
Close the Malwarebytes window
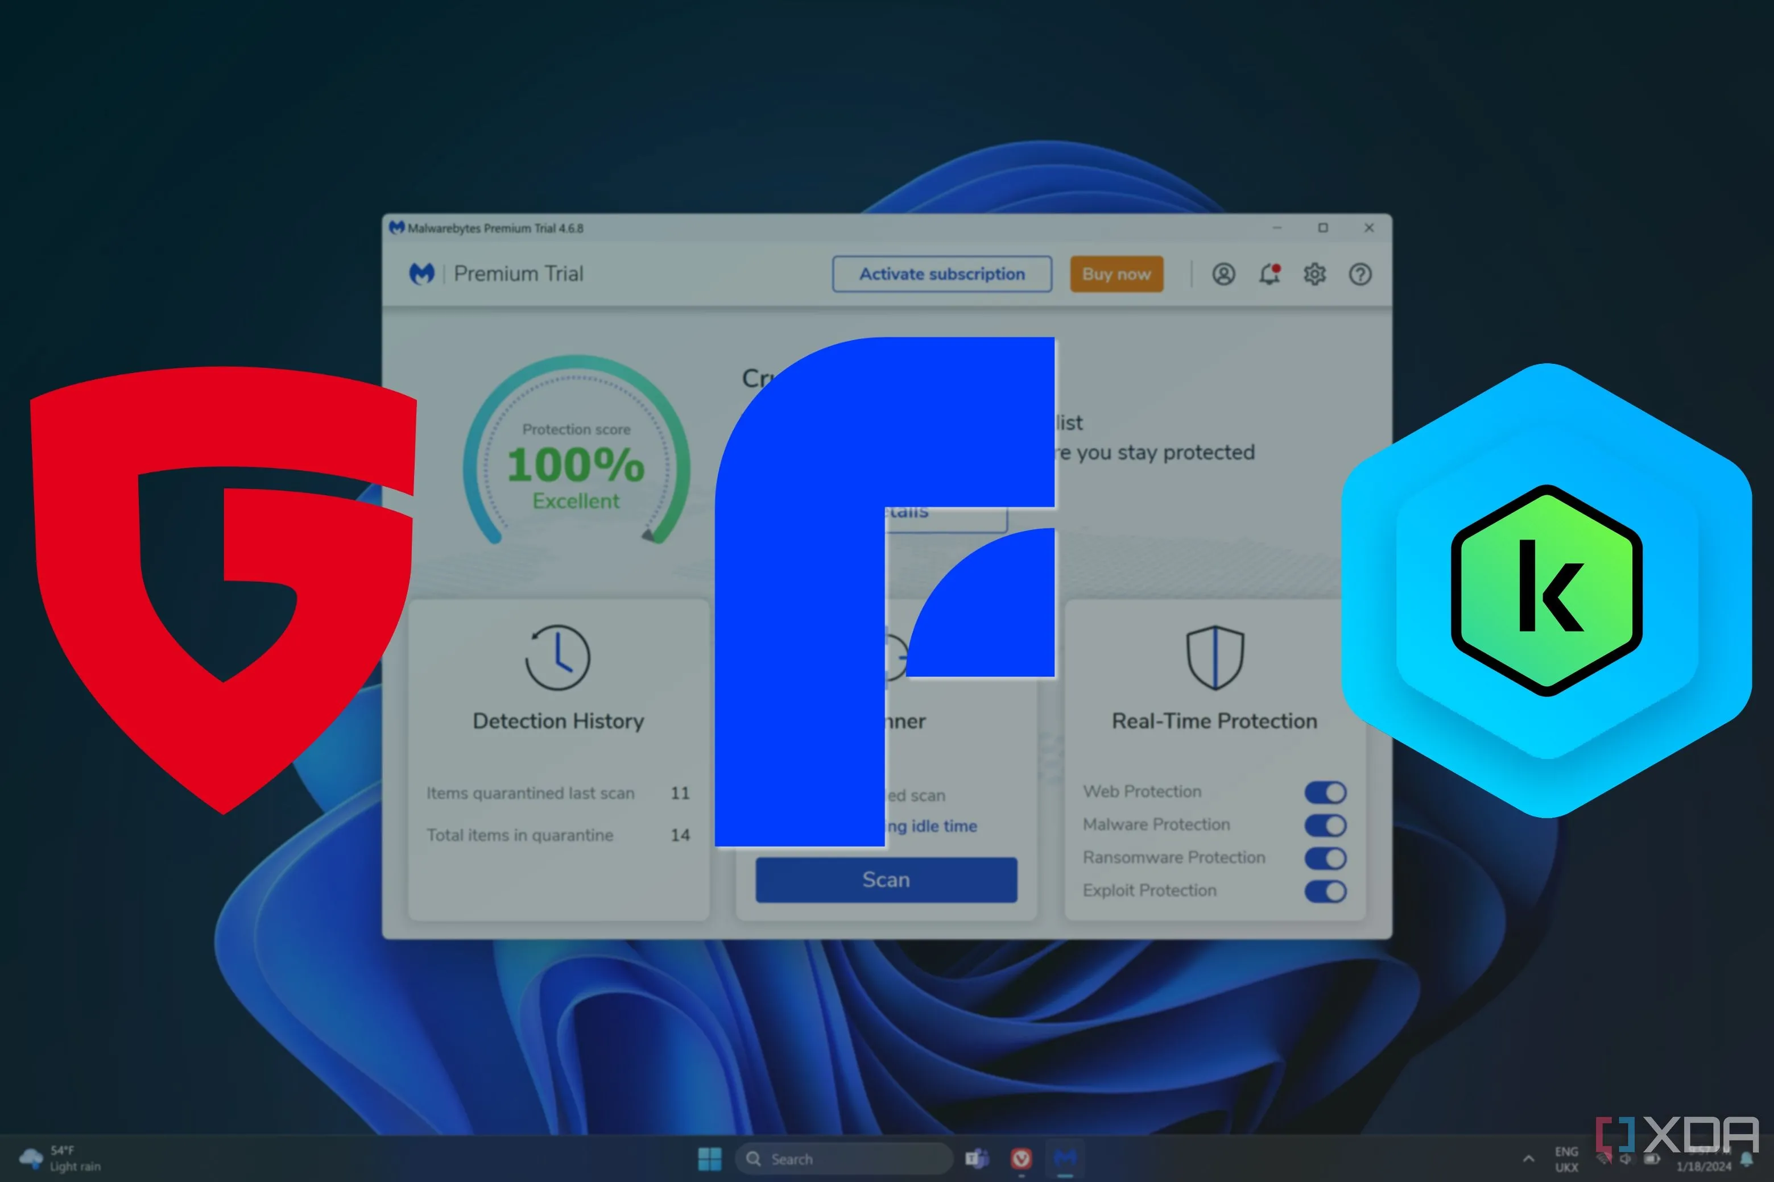1368,227
